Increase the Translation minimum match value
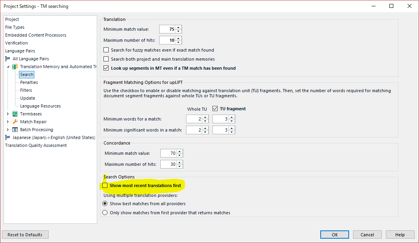The image size is (419, 243). tap(178, 27)
